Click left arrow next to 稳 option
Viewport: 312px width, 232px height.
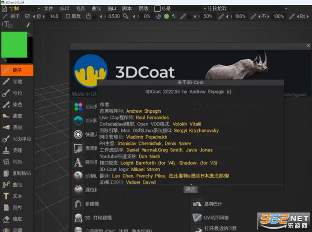coord(34,16)
